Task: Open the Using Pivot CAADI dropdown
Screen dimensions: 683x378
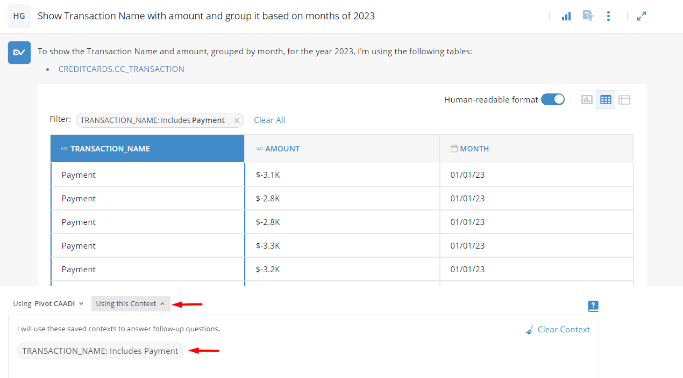Action: [48, 303]
